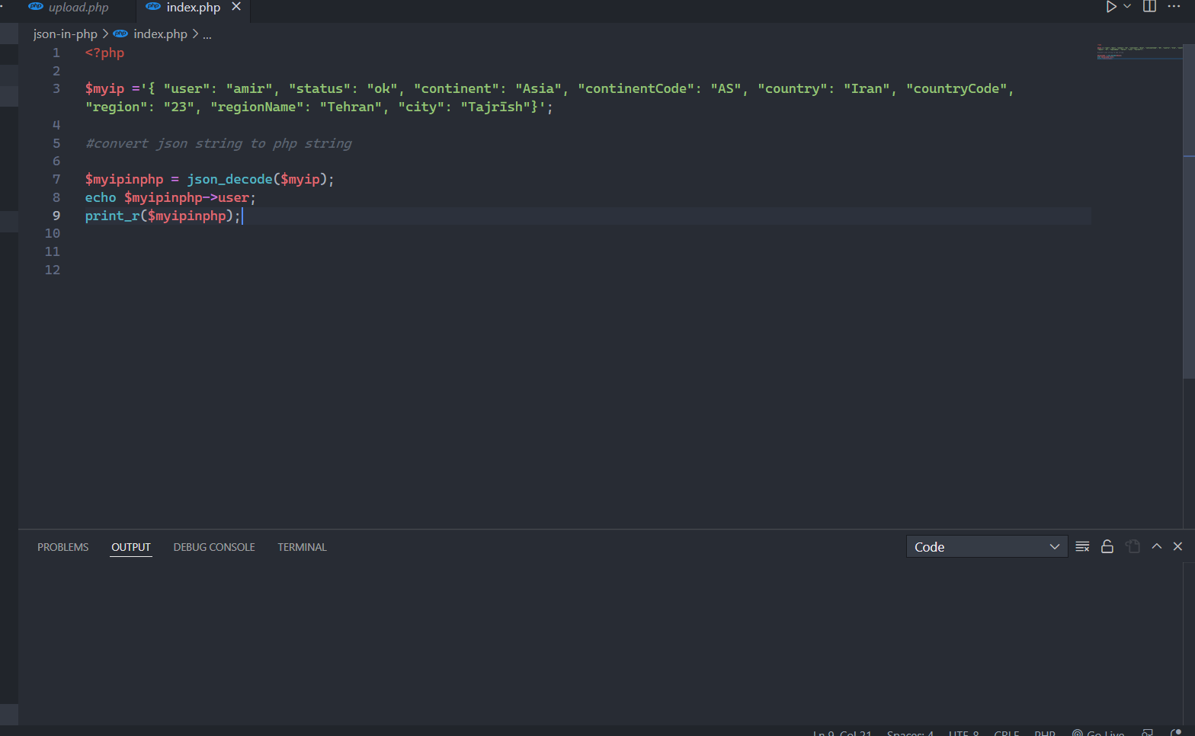Image resolution: width=1195 pixels, height=736 pixels.
Task: Click index.php in the breadcrumb path
Action: [160, 34]
